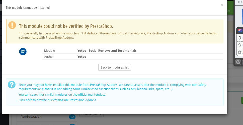Click the Blogger share icon
The width and height of the screenshot is (243, 125).
pos(238,62)
